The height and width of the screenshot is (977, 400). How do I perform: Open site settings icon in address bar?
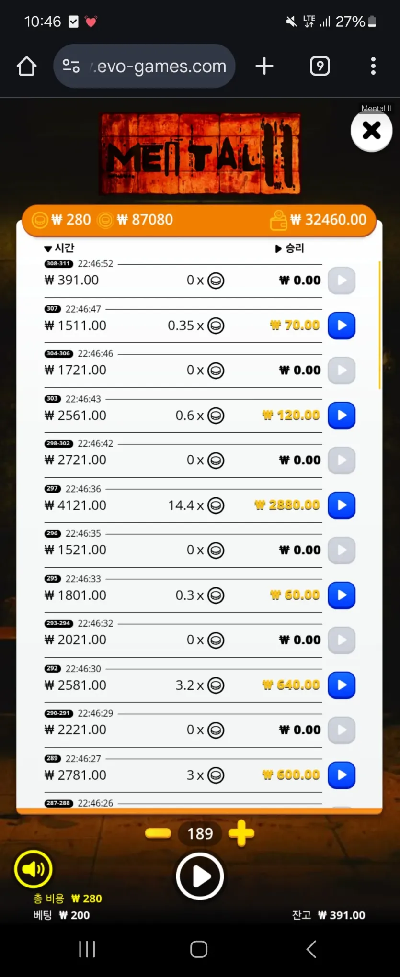pyautogui.click(x=71, y=66)
